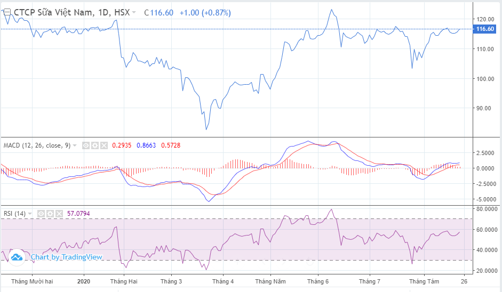Click the Tháng 3 time label

click(x=171, y=281)
